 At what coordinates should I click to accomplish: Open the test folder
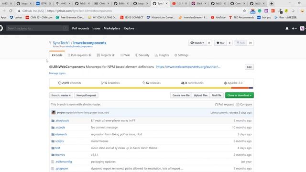(x=57, y=148)
